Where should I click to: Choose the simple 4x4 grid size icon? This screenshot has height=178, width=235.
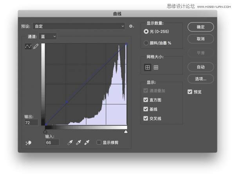[x=148, y=67]
